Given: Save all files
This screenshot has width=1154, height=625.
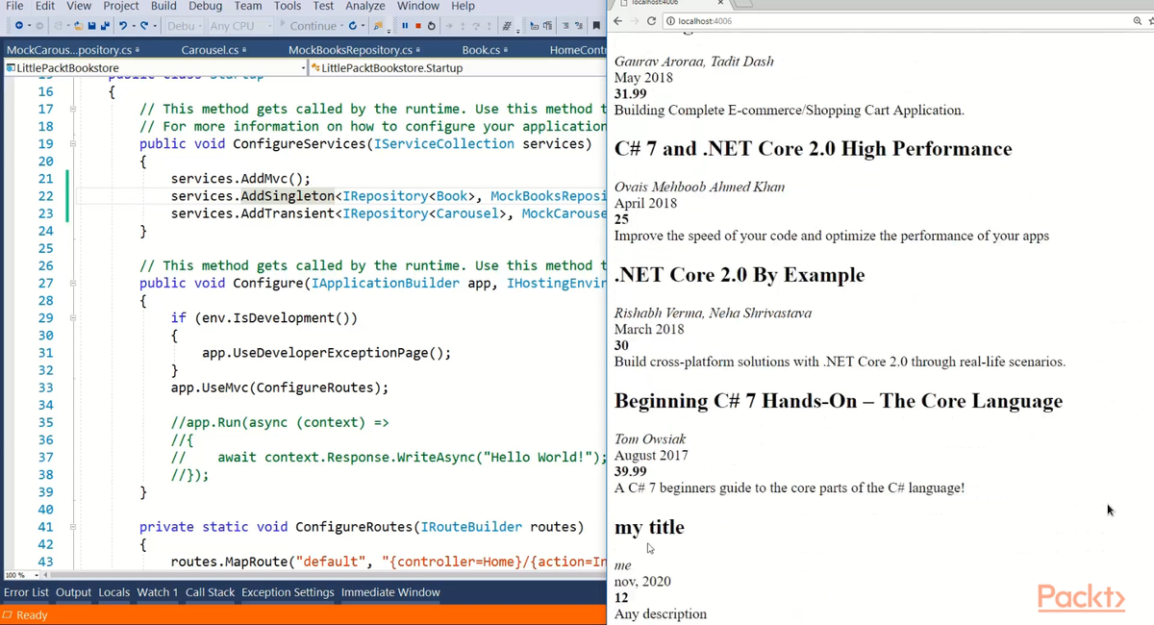Looking at the screenshot, I should point(105,26).
